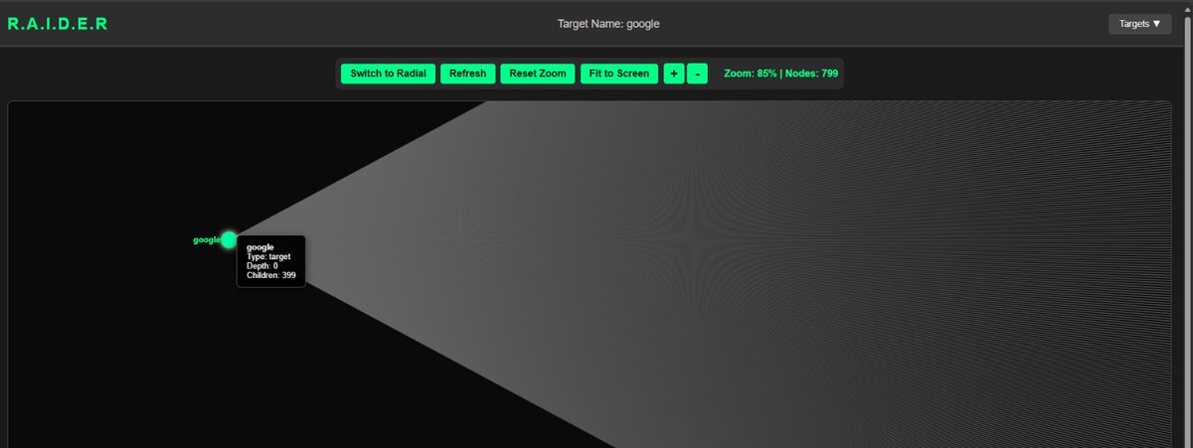Screen dimensions: 1193x448
Task: Select the google label beside the node
Action: point(206,240)
